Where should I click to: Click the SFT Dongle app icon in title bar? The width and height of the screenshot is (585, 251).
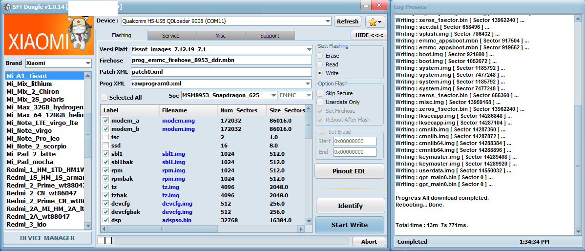[7, 7]
